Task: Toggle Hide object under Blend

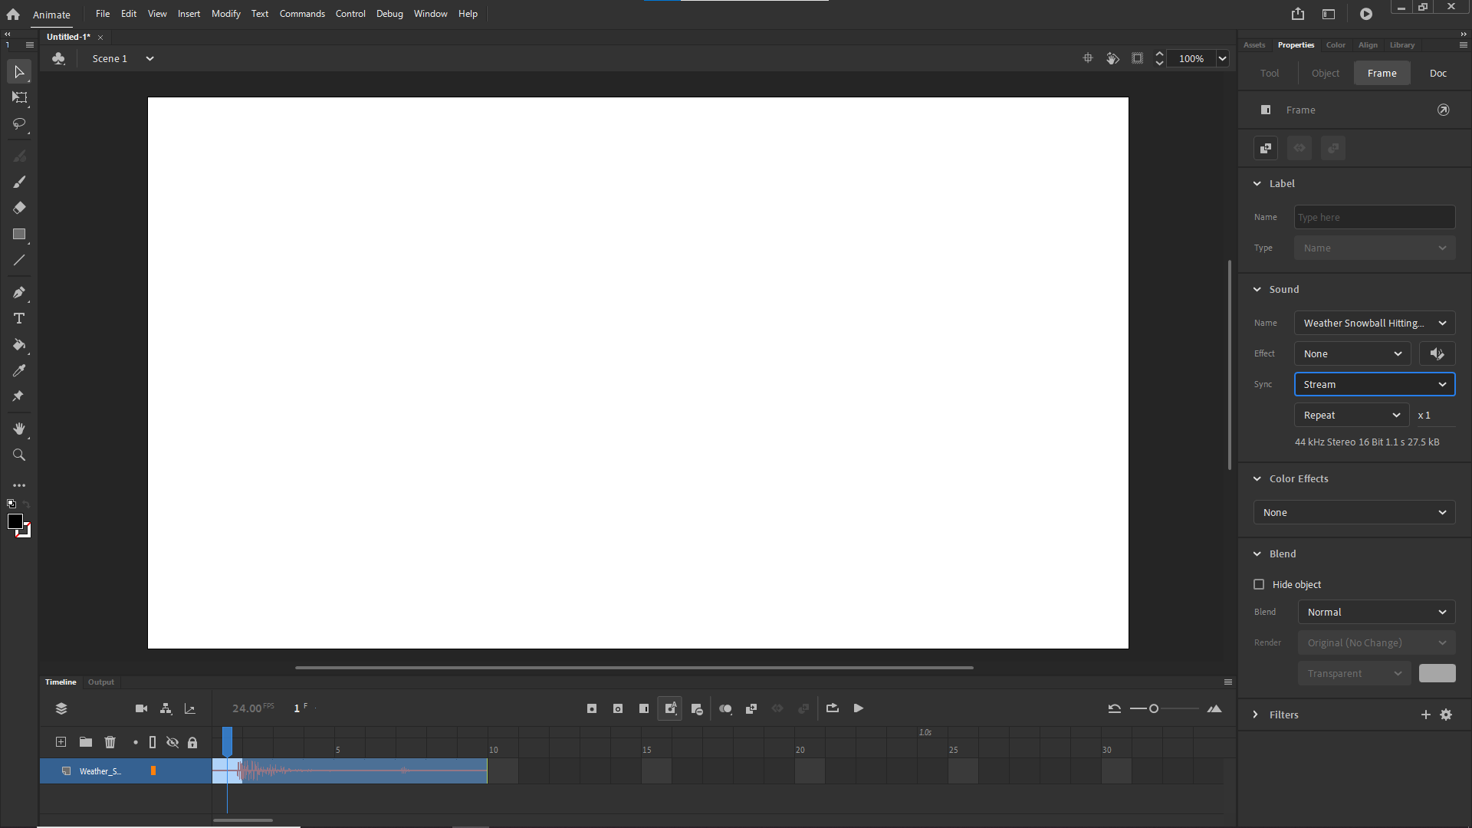Action: [1258, 584]
